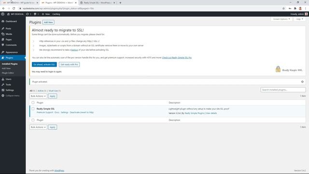Open Docs link for Really Simple SSL

(x=57, y=113)
